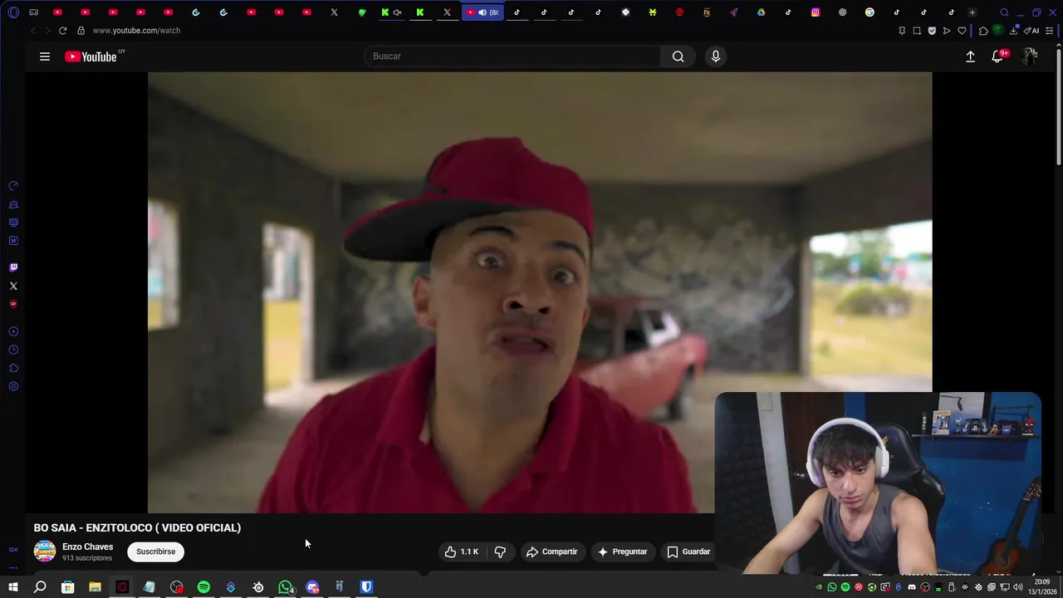Subscribe with the Suscribirse button
The image size is (1063, 598).
pyautogui.click(x=156, y=551)
